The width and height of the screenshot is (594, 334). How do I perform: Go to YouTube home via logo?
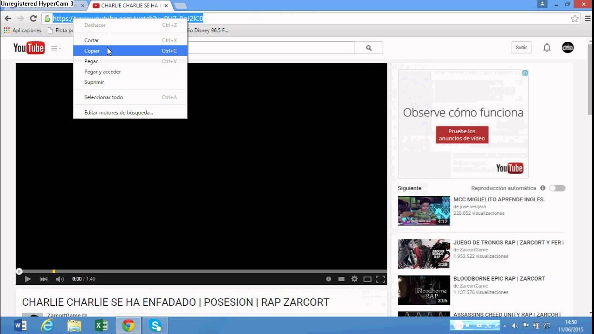click(x=29, y=47)
